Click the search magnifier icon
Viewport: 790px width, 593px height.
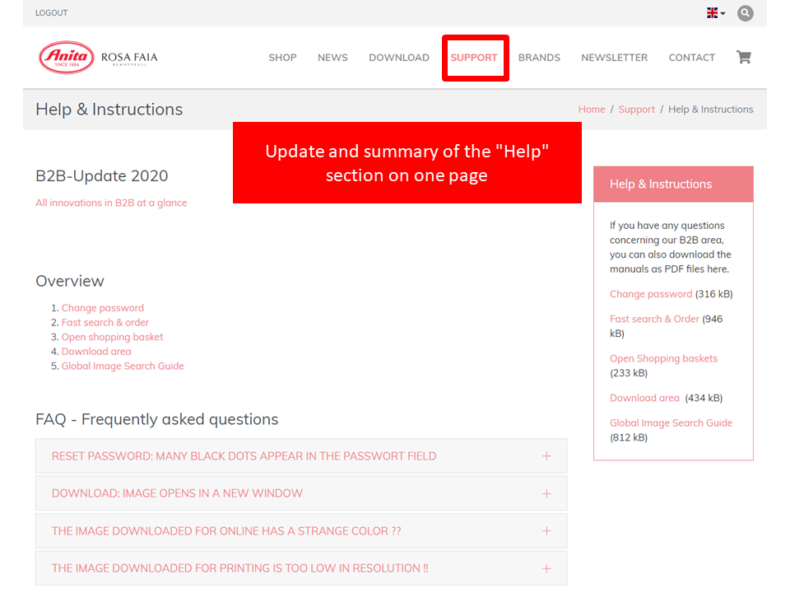click(745, 13)
